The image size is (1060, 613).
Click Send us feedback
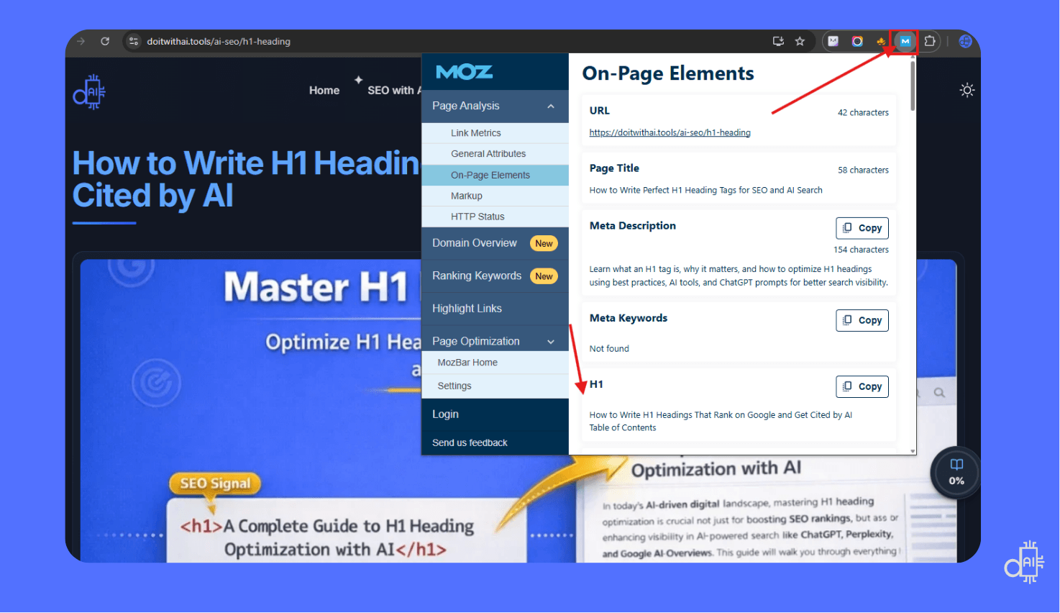(470, 442)
